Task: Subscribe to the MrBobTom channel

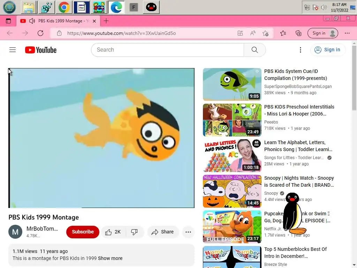Action: [x=83, y=232]
